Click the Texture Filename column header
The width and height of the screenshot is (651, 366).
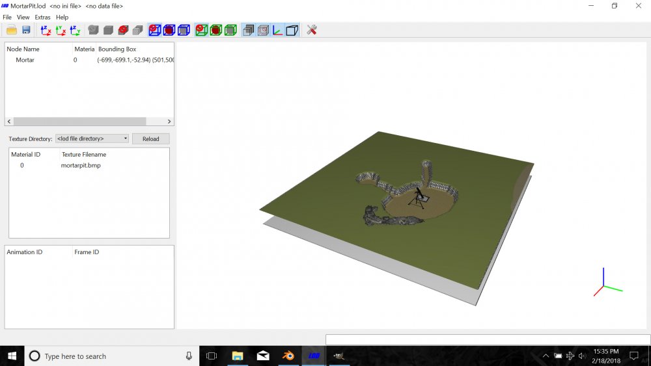(x=84, y=154)
